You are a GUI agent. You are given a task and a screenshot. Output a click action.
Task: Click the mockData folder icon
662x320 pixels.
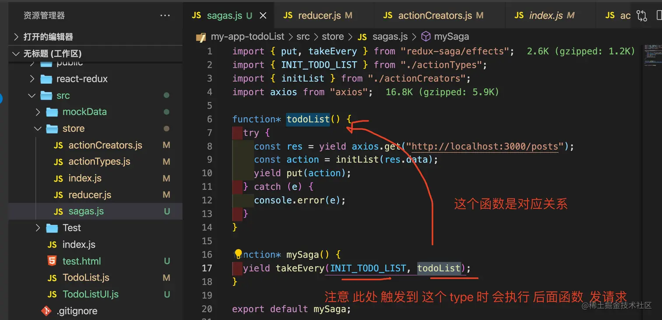(52, 112)
